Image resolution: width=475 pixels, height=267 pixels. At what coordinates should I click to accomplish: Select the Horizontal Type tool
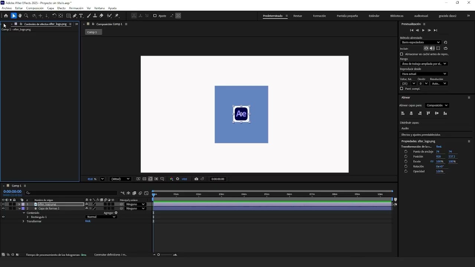[81, 16]
